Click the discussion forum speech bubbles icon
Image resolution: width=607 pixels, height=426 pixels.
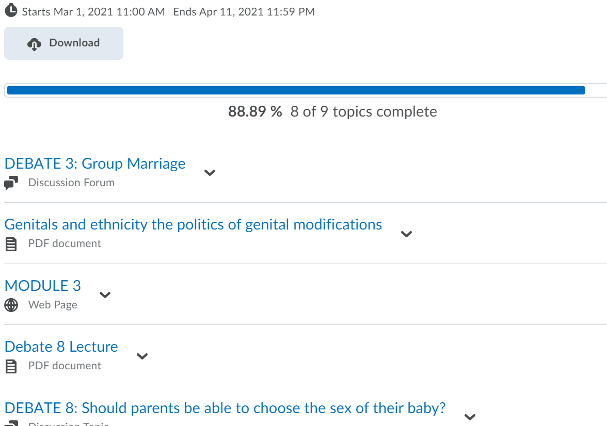(11, 183)
